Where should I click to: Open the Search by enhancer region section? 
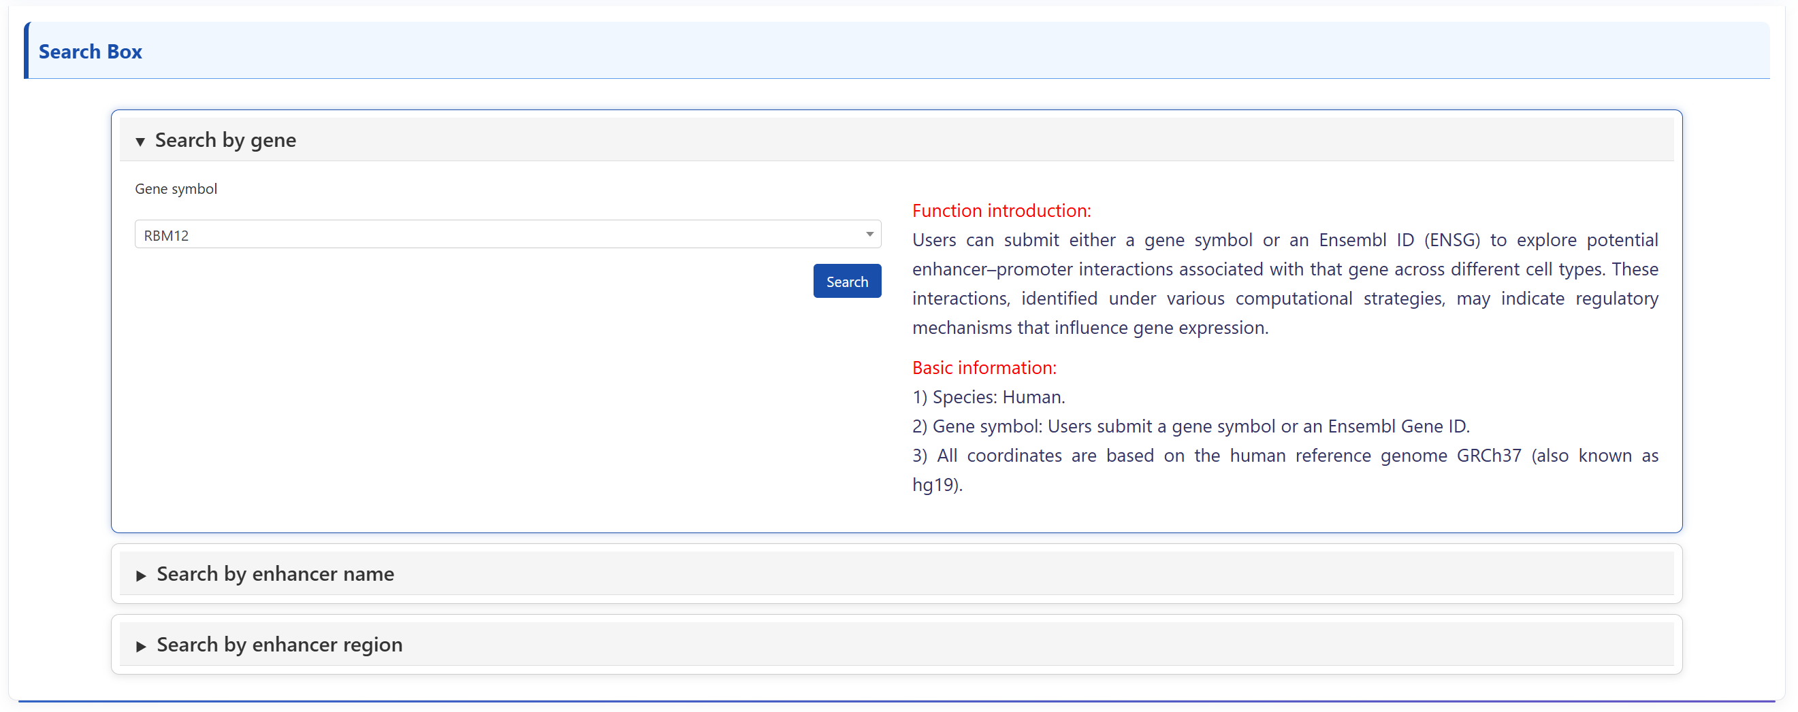tap(279, 645)
